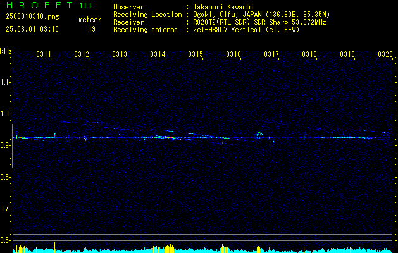
Task: Click the 2el-HB9CV Vertical antenna text
Action: 247,30
